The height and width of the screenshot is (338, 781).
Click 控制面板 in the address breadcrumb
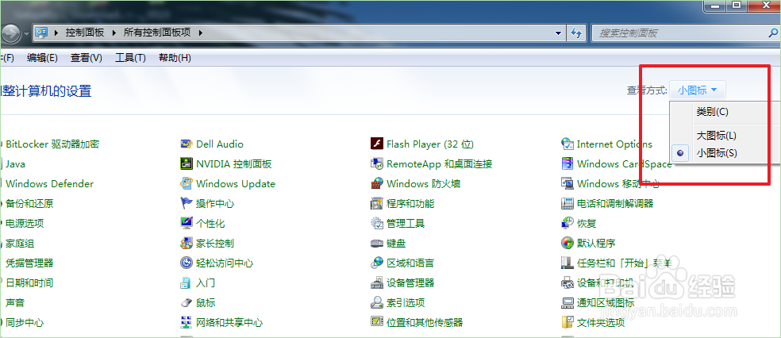(x=85, y=33)
